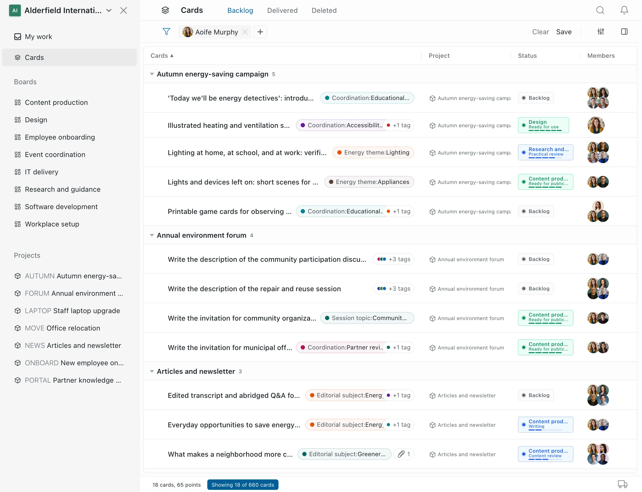Open the search icon in top bar
Viewport: 642px width, 492px height.
600,10
